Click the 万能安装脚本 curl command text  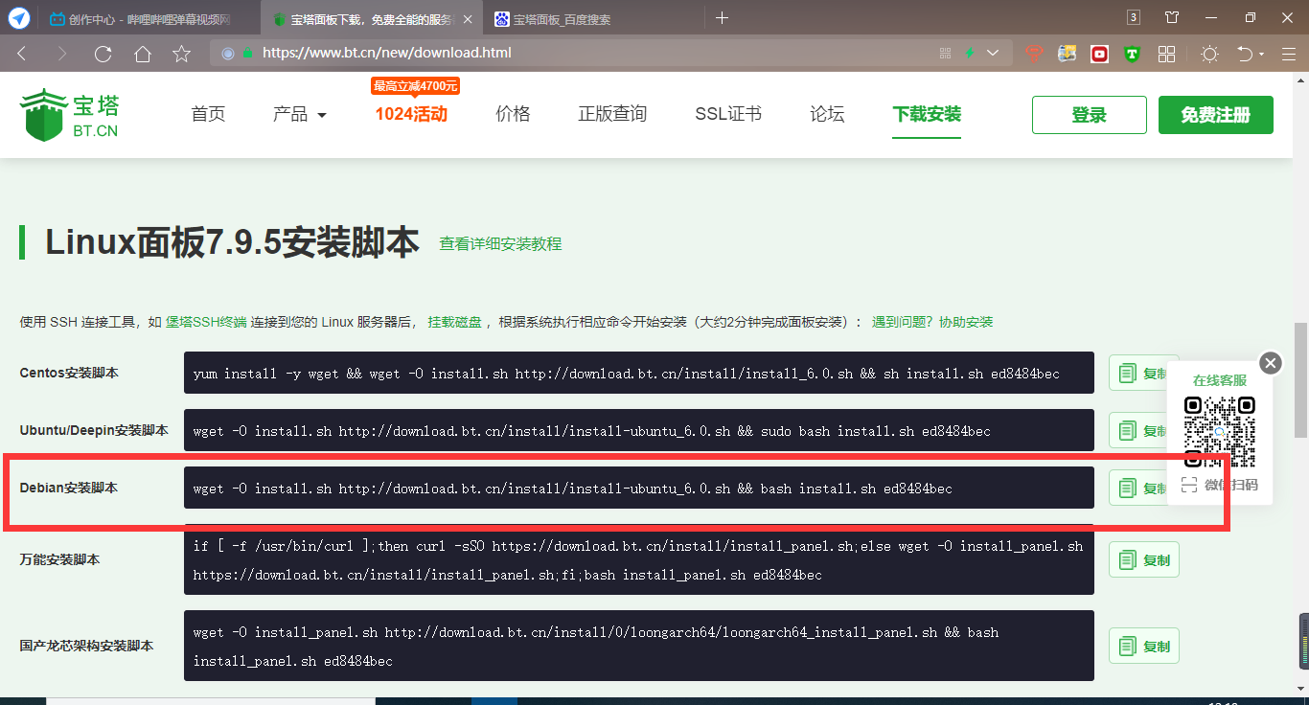pos(638,560)
